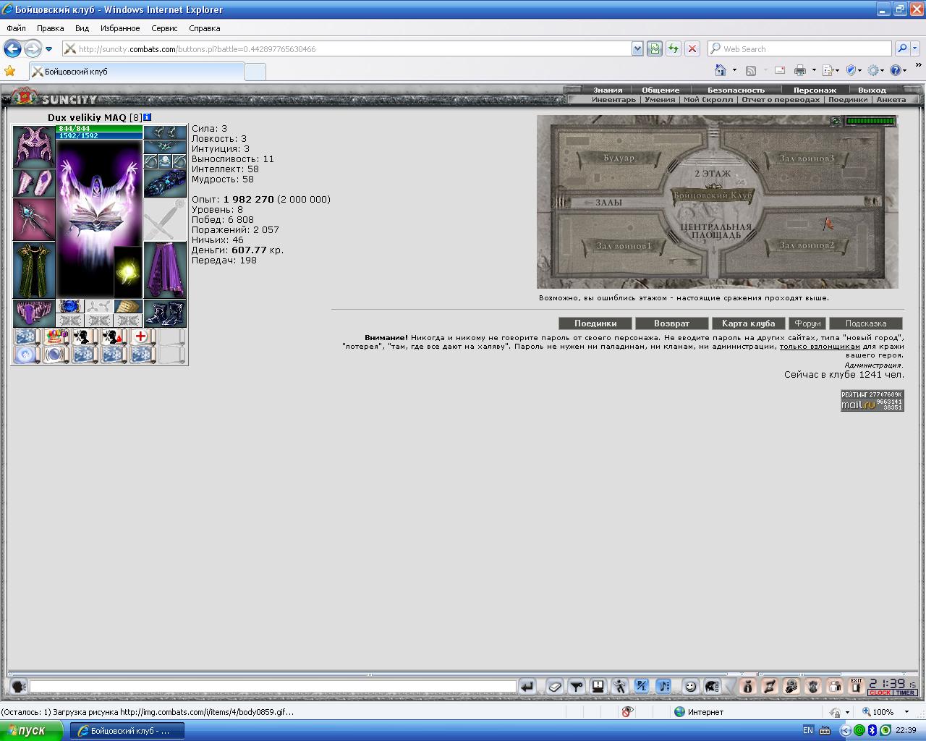
Task: Click the purple belt equipment slot
Action: pos(34,313)
